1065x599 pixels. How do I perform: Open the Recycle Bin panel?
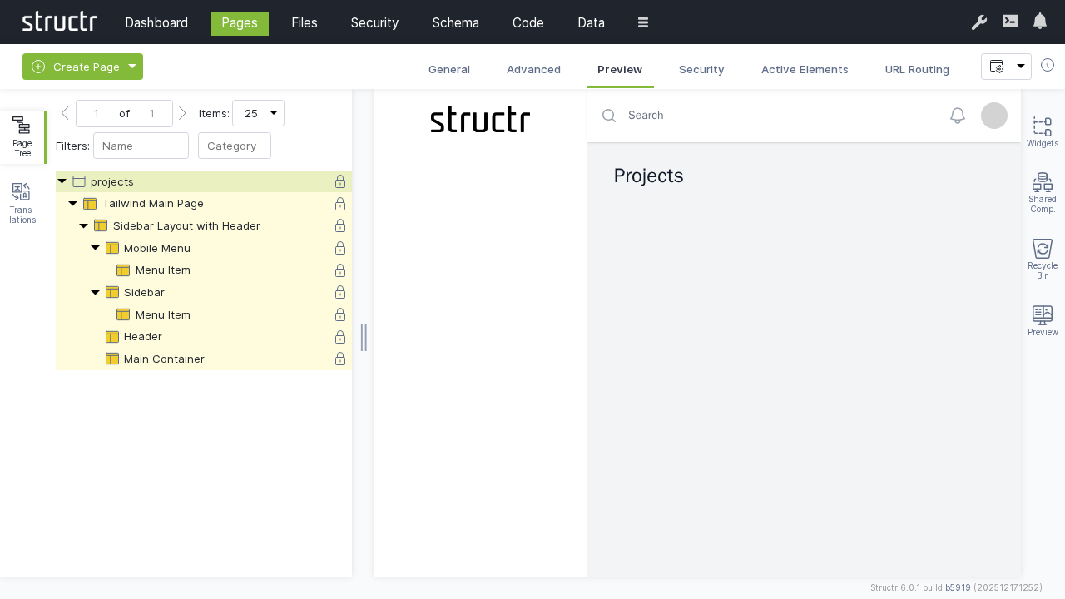1042,258
